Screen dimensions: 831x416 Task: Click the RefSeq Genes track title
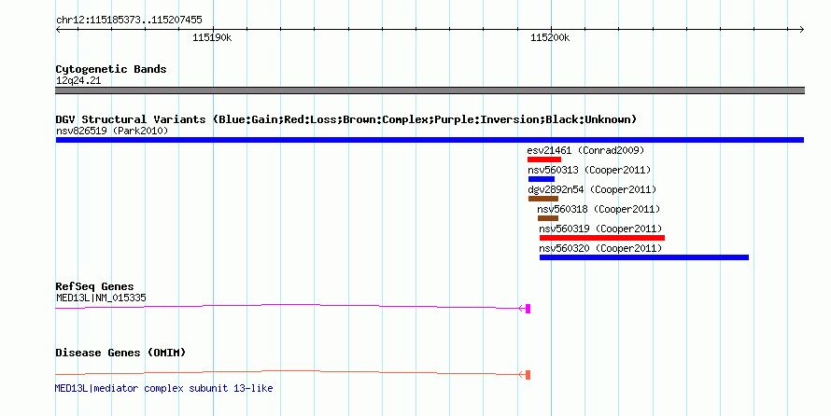[x=94, y=286]
